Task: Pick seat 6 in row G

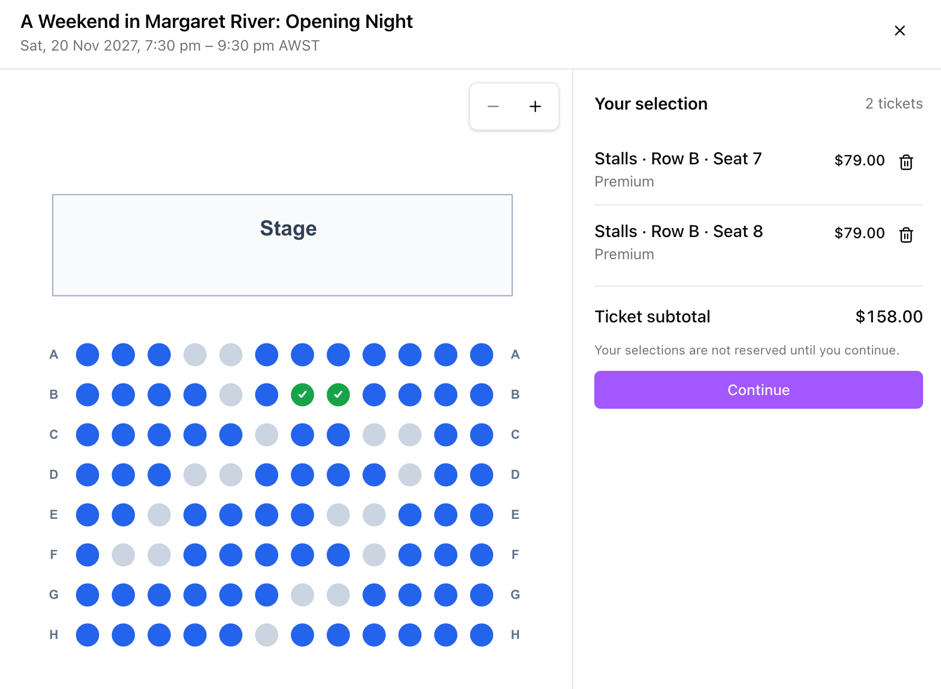Action: (x=267, y=595)
